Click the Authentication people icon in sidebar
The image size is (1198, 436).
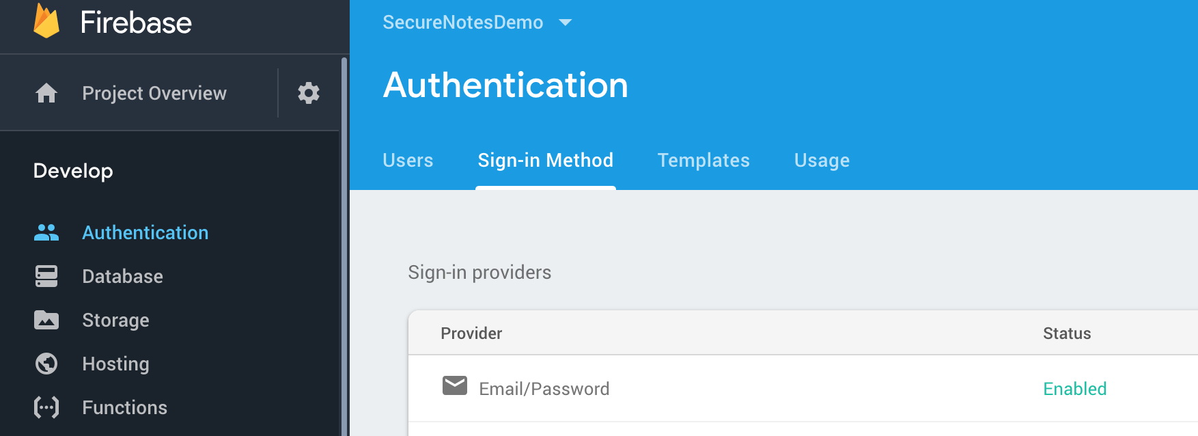pos(46,232)
